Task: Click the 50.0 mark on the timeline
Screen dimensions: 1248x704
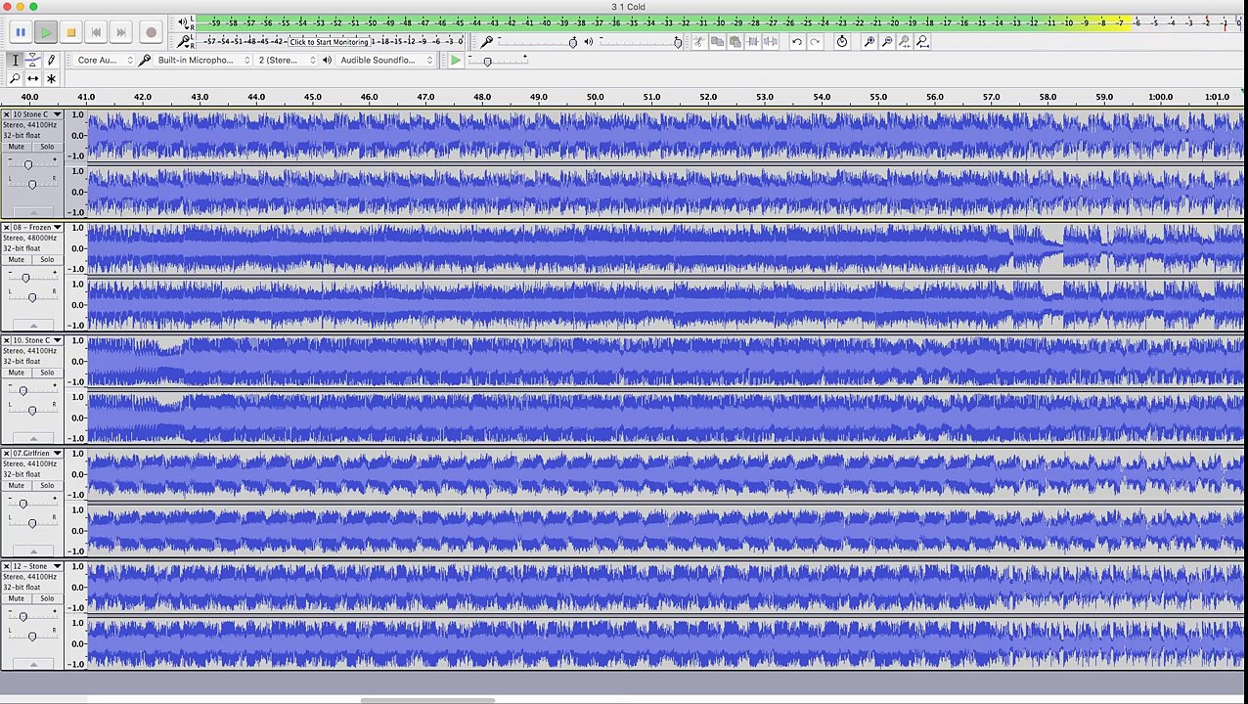Action: [595, 98]
